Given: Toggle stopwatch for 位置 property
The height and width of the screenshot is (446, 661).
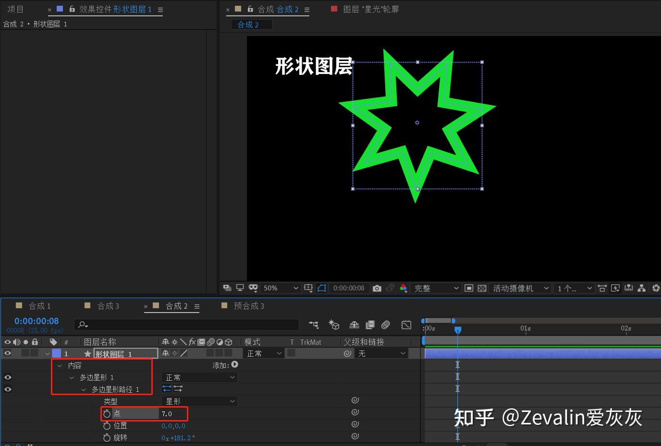Looking at the screenshot, I should (107, 425).
